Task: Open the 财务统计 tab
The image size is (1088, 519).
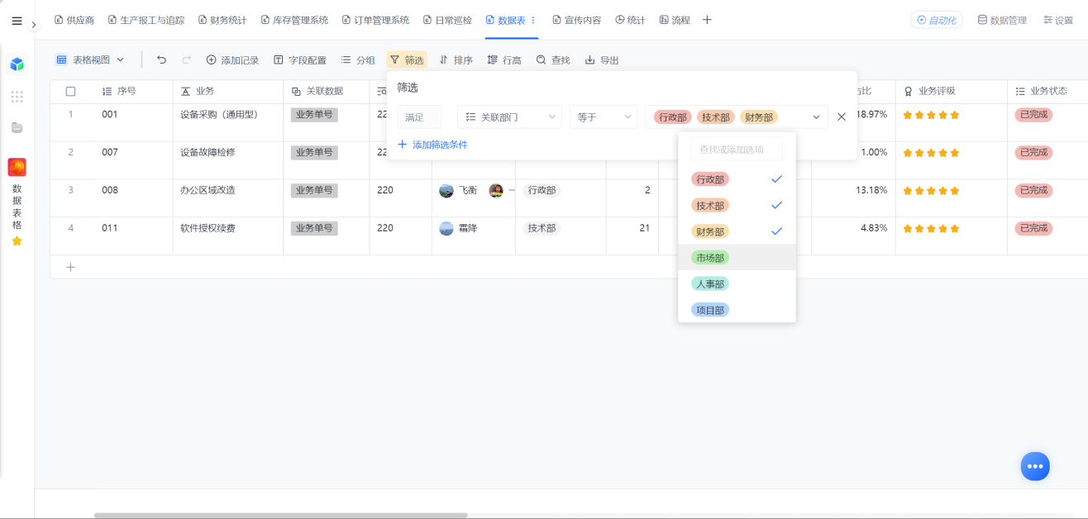Action: coord(222,20)
